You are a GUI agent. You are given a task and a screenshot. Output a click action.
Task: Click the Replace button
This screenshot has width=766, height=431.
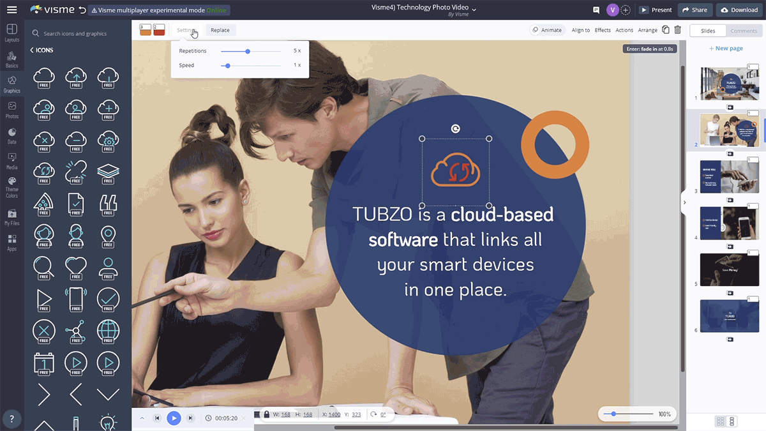tap(220, 30)
